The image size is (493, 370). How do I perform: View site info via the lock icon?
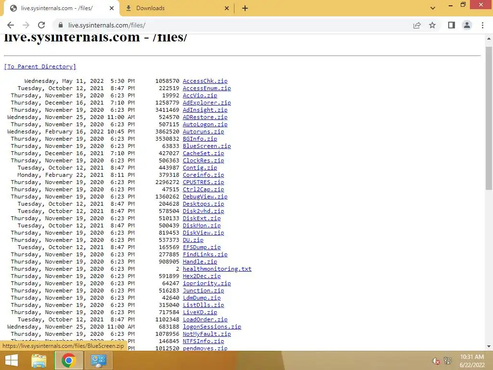(x=61, y=25)
